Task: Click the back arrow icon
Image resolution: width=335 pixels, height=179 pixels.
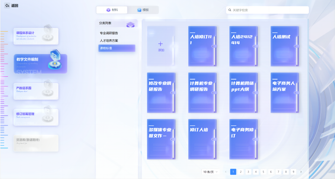Action: pos(7,6)
